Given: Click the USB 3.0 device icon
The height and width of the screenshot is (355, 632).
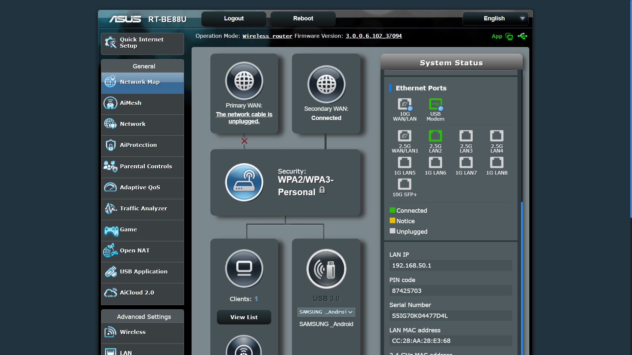Looking at the screenshot, I should point(326,269).
